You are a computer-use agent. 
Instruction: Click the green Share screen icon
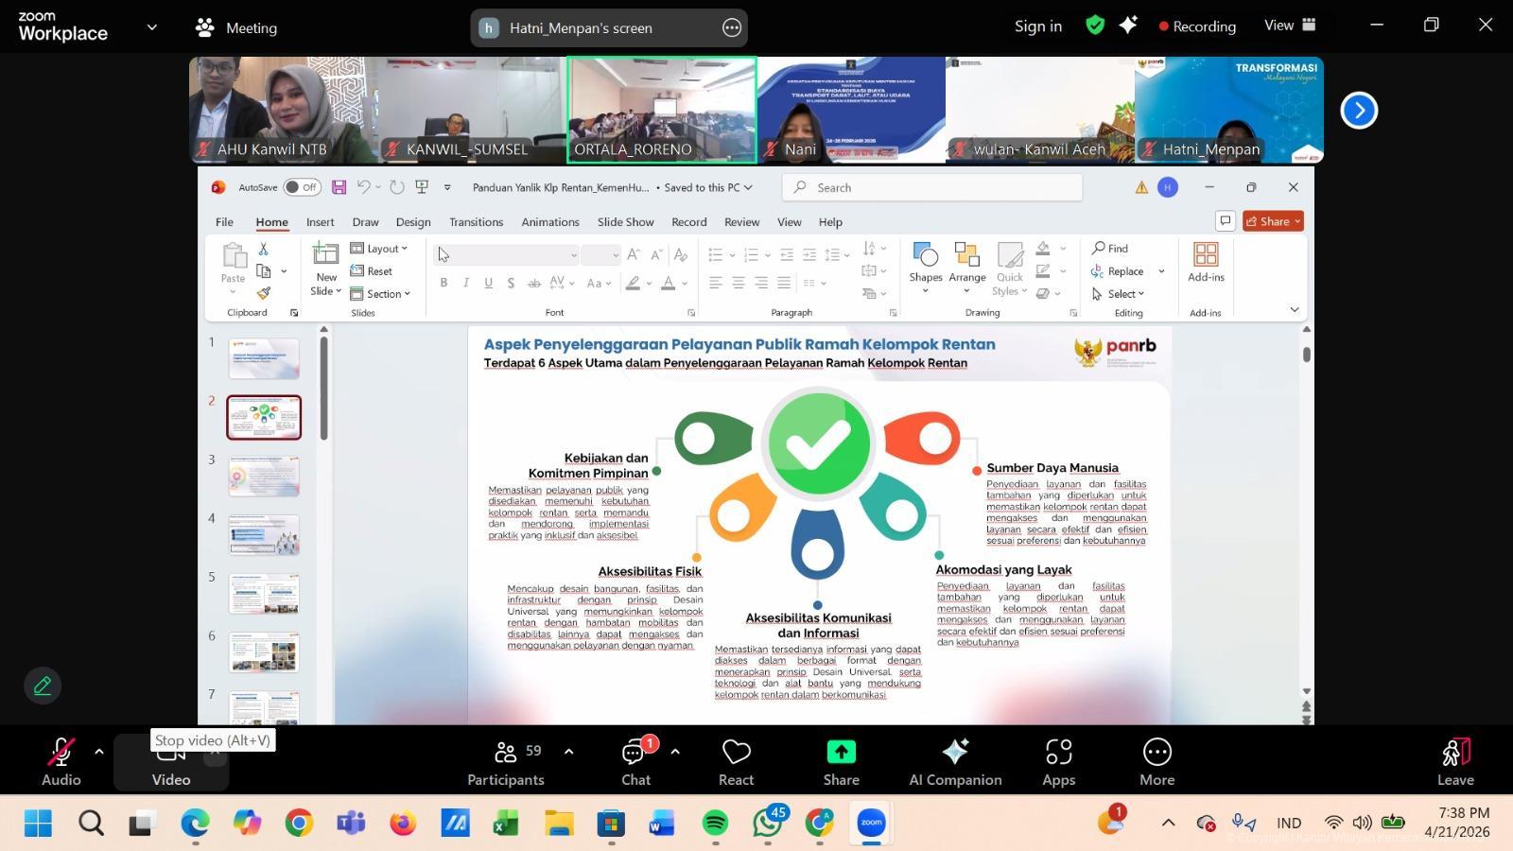pos(841,753)
